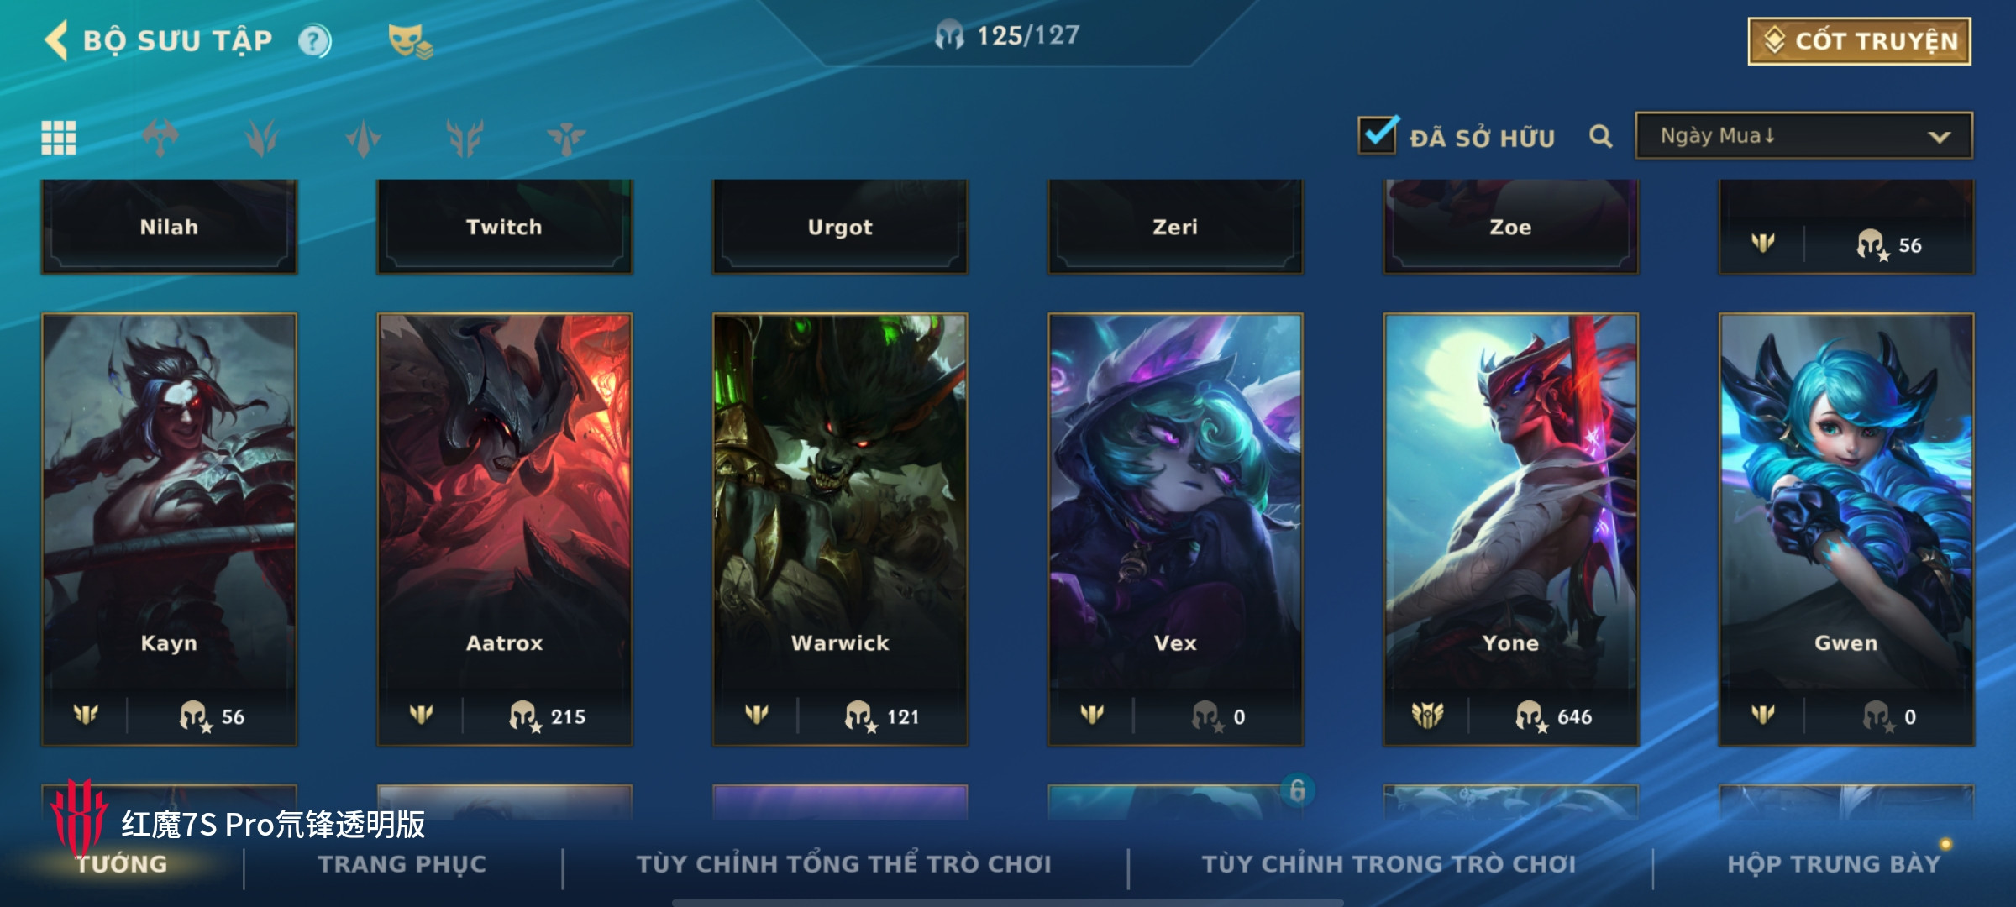The height and width of the screenshot is (907, 2016).
Task: Filter champions by the fighter axe icon
Action: point(160,138)
